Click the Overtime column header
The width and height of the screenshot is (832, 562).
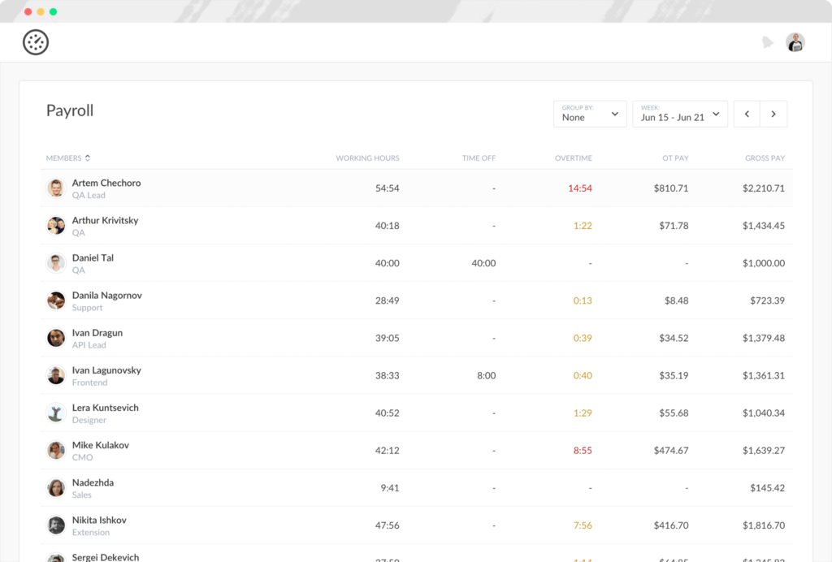(573, 158)
